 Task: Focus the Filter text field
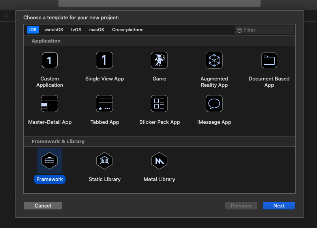[x=264, y=30]
